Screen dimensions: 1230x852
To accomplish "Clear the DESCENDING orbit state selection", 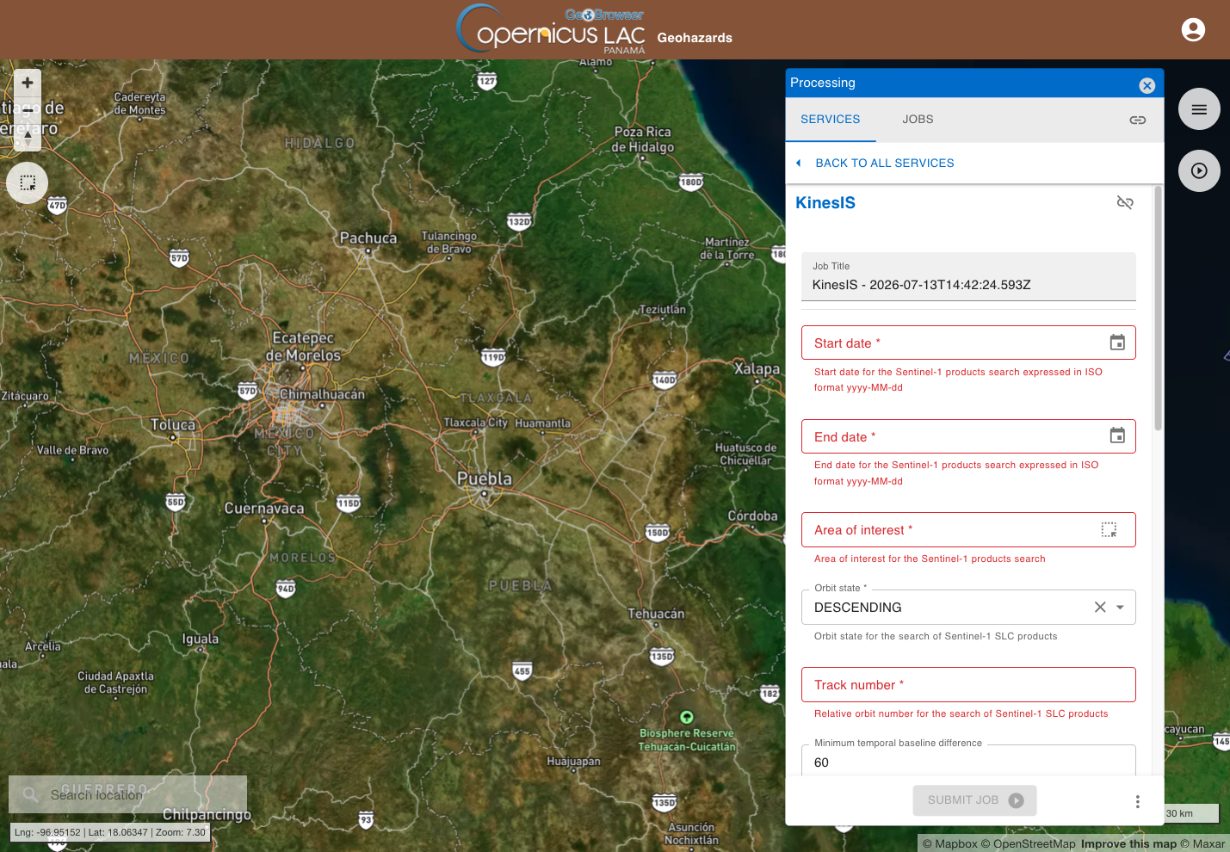I will 1100,608.
